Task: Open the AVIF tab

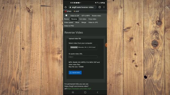Action: pos(76,11)
